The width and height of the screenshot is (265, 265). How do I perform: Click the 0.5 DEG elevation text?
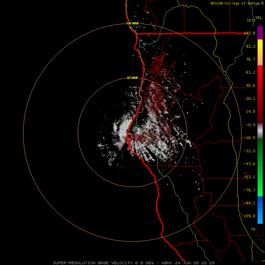pos(144,263)
